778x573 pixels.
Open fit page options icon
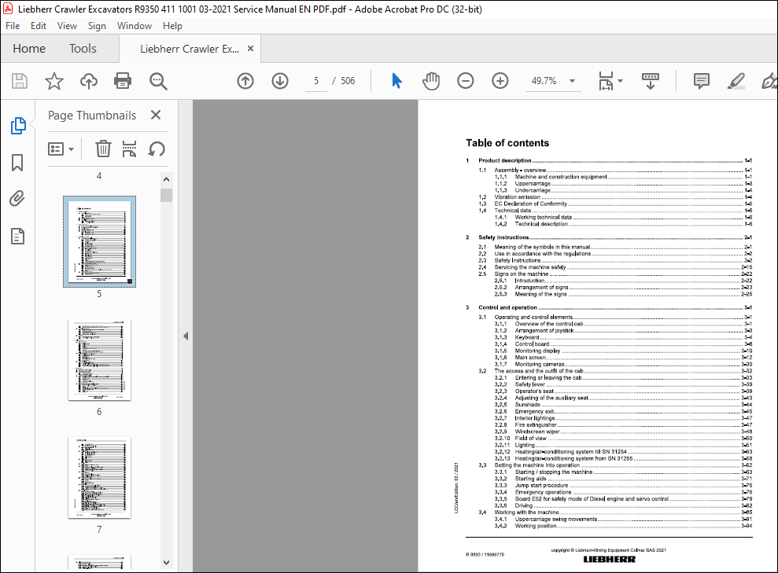point(607,81)
